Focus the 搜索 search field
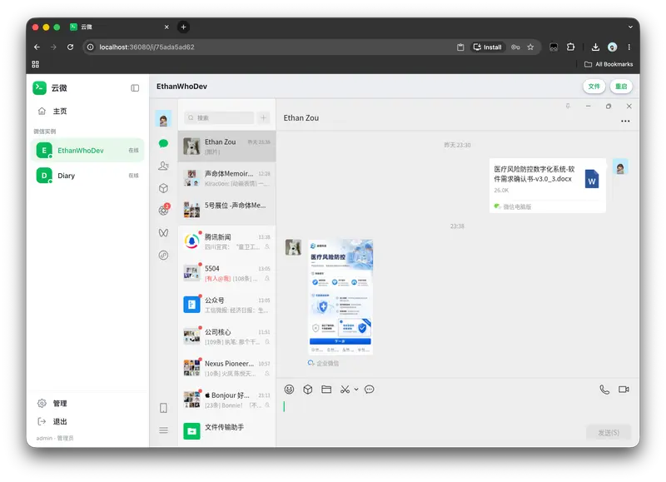666x482 pixels. [219, 117]
